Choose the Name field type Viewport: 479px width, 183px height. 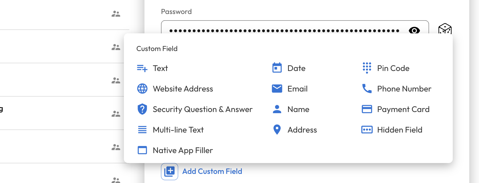298,109
